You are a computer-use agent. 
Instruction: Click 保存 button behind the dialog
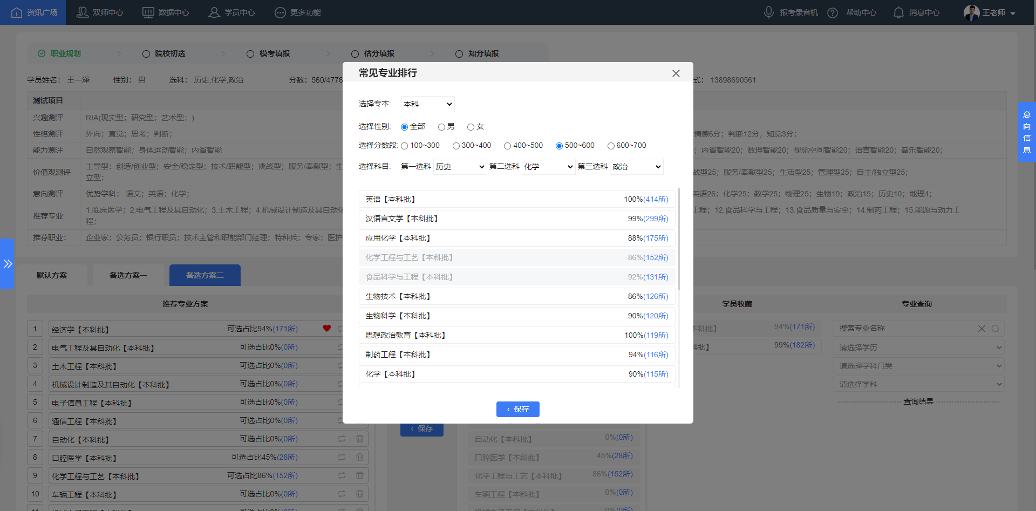[x=422, y=430]
